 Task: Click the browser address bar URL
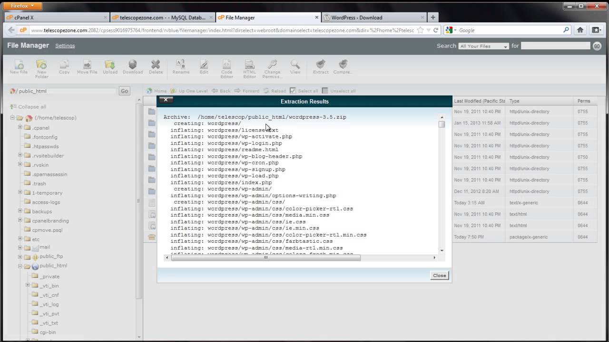(222, 30)
